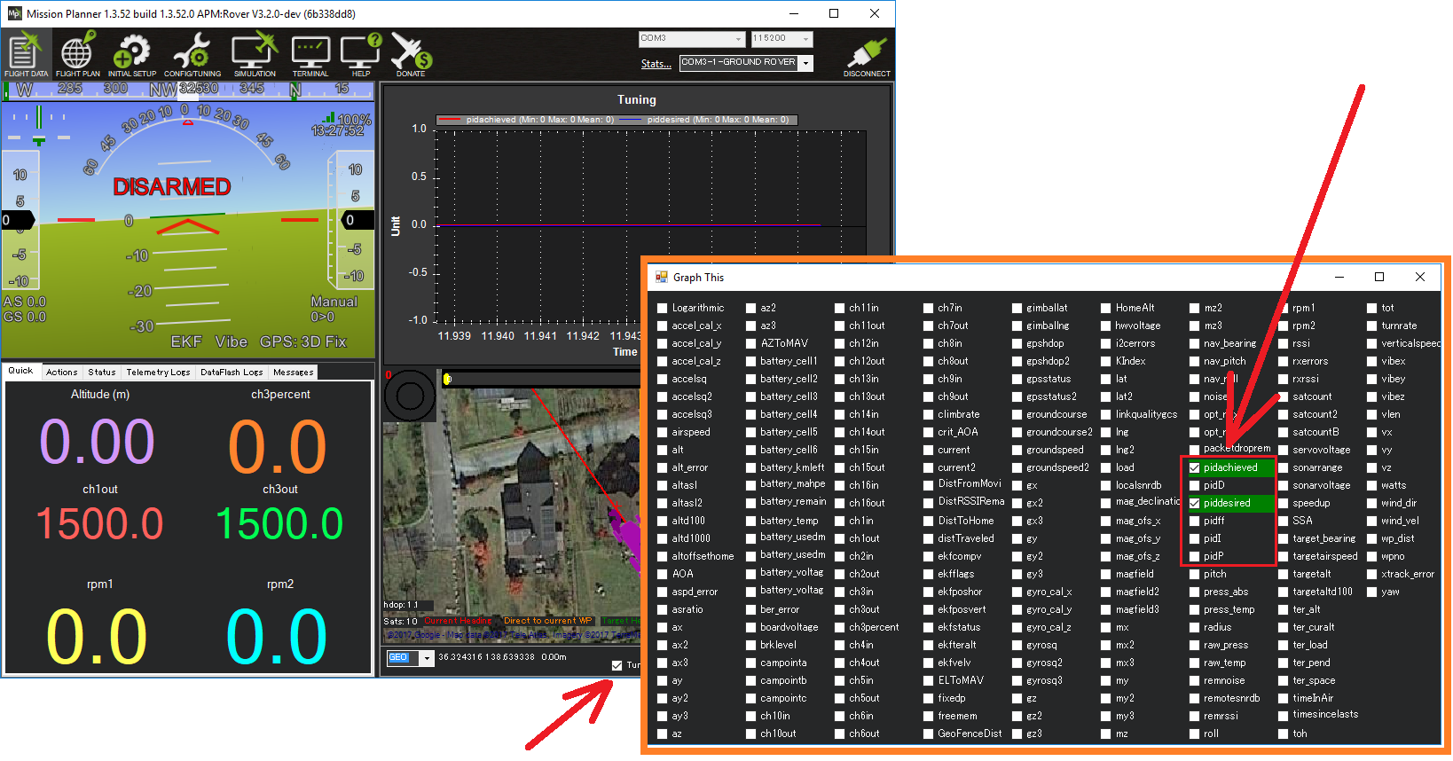Click the Donate airplane icon
Screen dimensions: 1453x761
tap(410, 55)
